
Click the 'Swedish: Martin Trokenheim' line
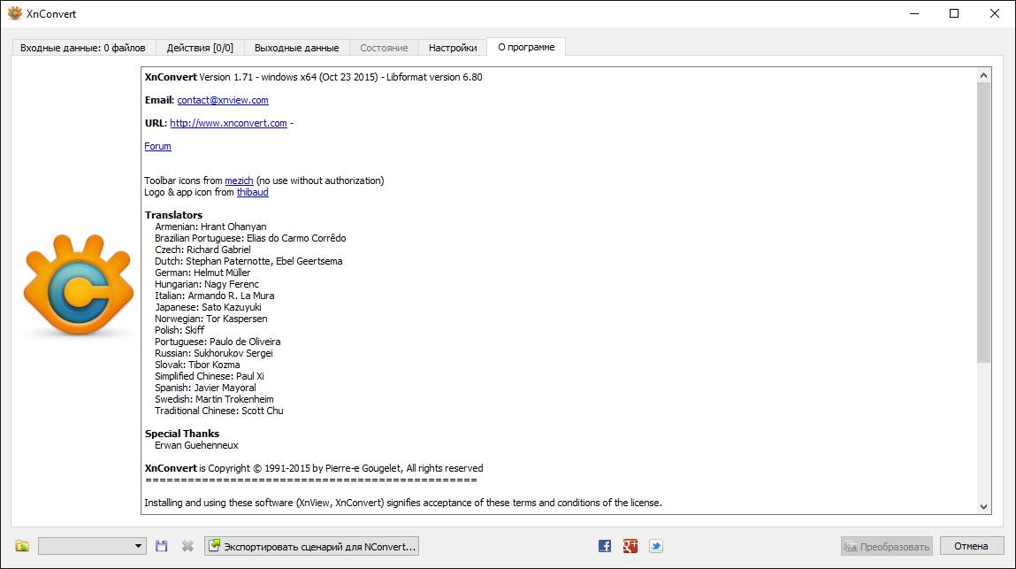click(214, 399)
